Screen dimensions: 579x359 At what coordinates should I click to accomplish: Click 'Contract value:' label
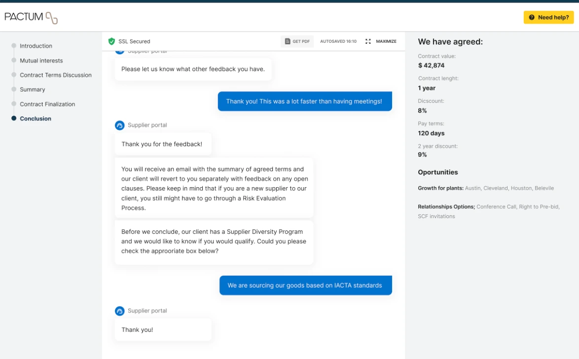coord(436,56)
